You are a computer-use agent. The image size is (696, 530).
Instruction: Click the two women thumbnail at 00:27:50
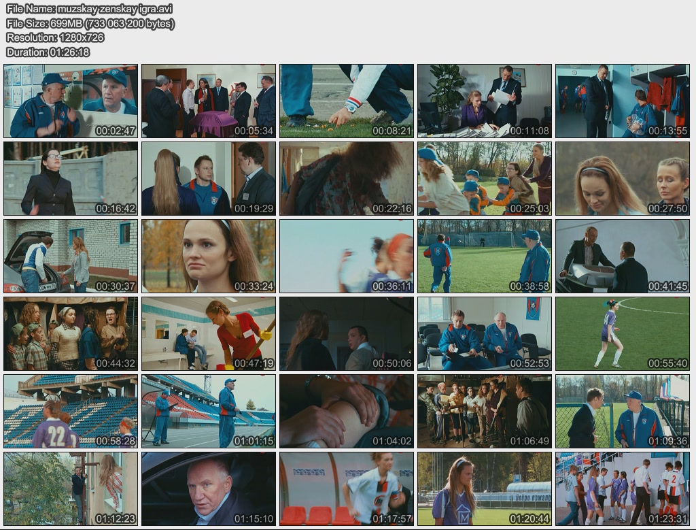pos(623,179)
